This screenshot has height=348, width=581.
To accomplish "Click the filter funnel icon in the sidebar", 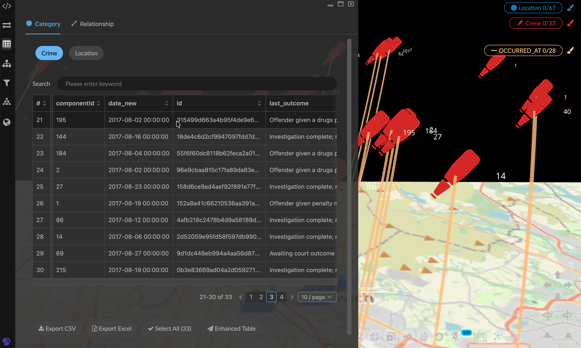I will tap(7, 83).
